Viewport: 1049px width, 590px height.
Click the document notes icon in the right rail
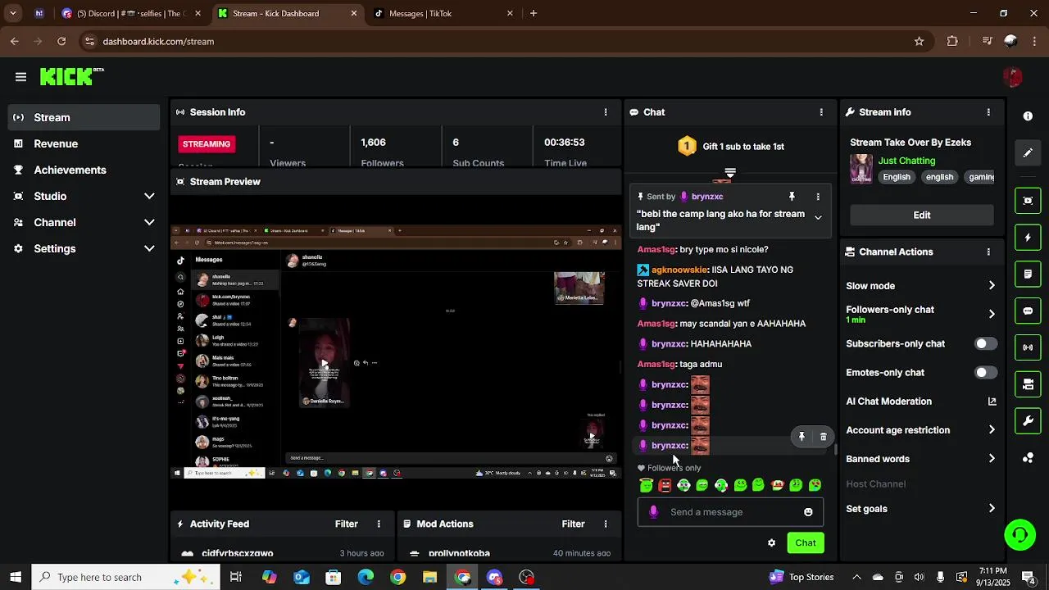point(1028,275)
